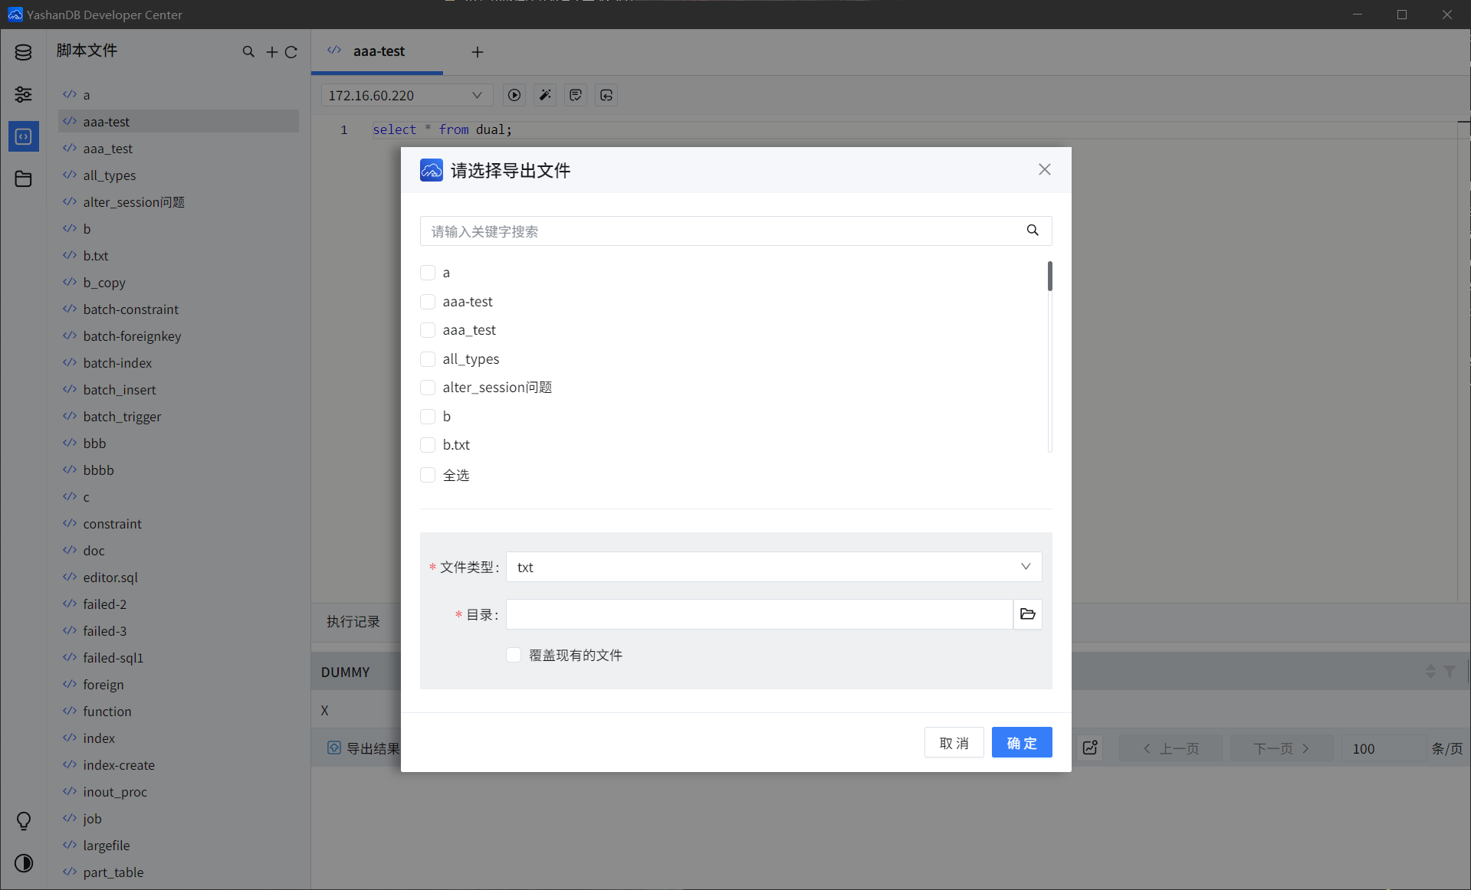The image size is (1471, 890).
Task: Refresh the script file list
Action: point(291,52)
